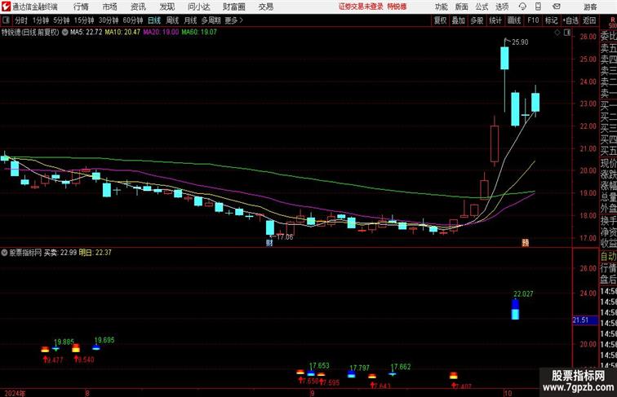Click the 财 marker under the candlestick
The image size is (617, 397).
click(x=269, y=243)
